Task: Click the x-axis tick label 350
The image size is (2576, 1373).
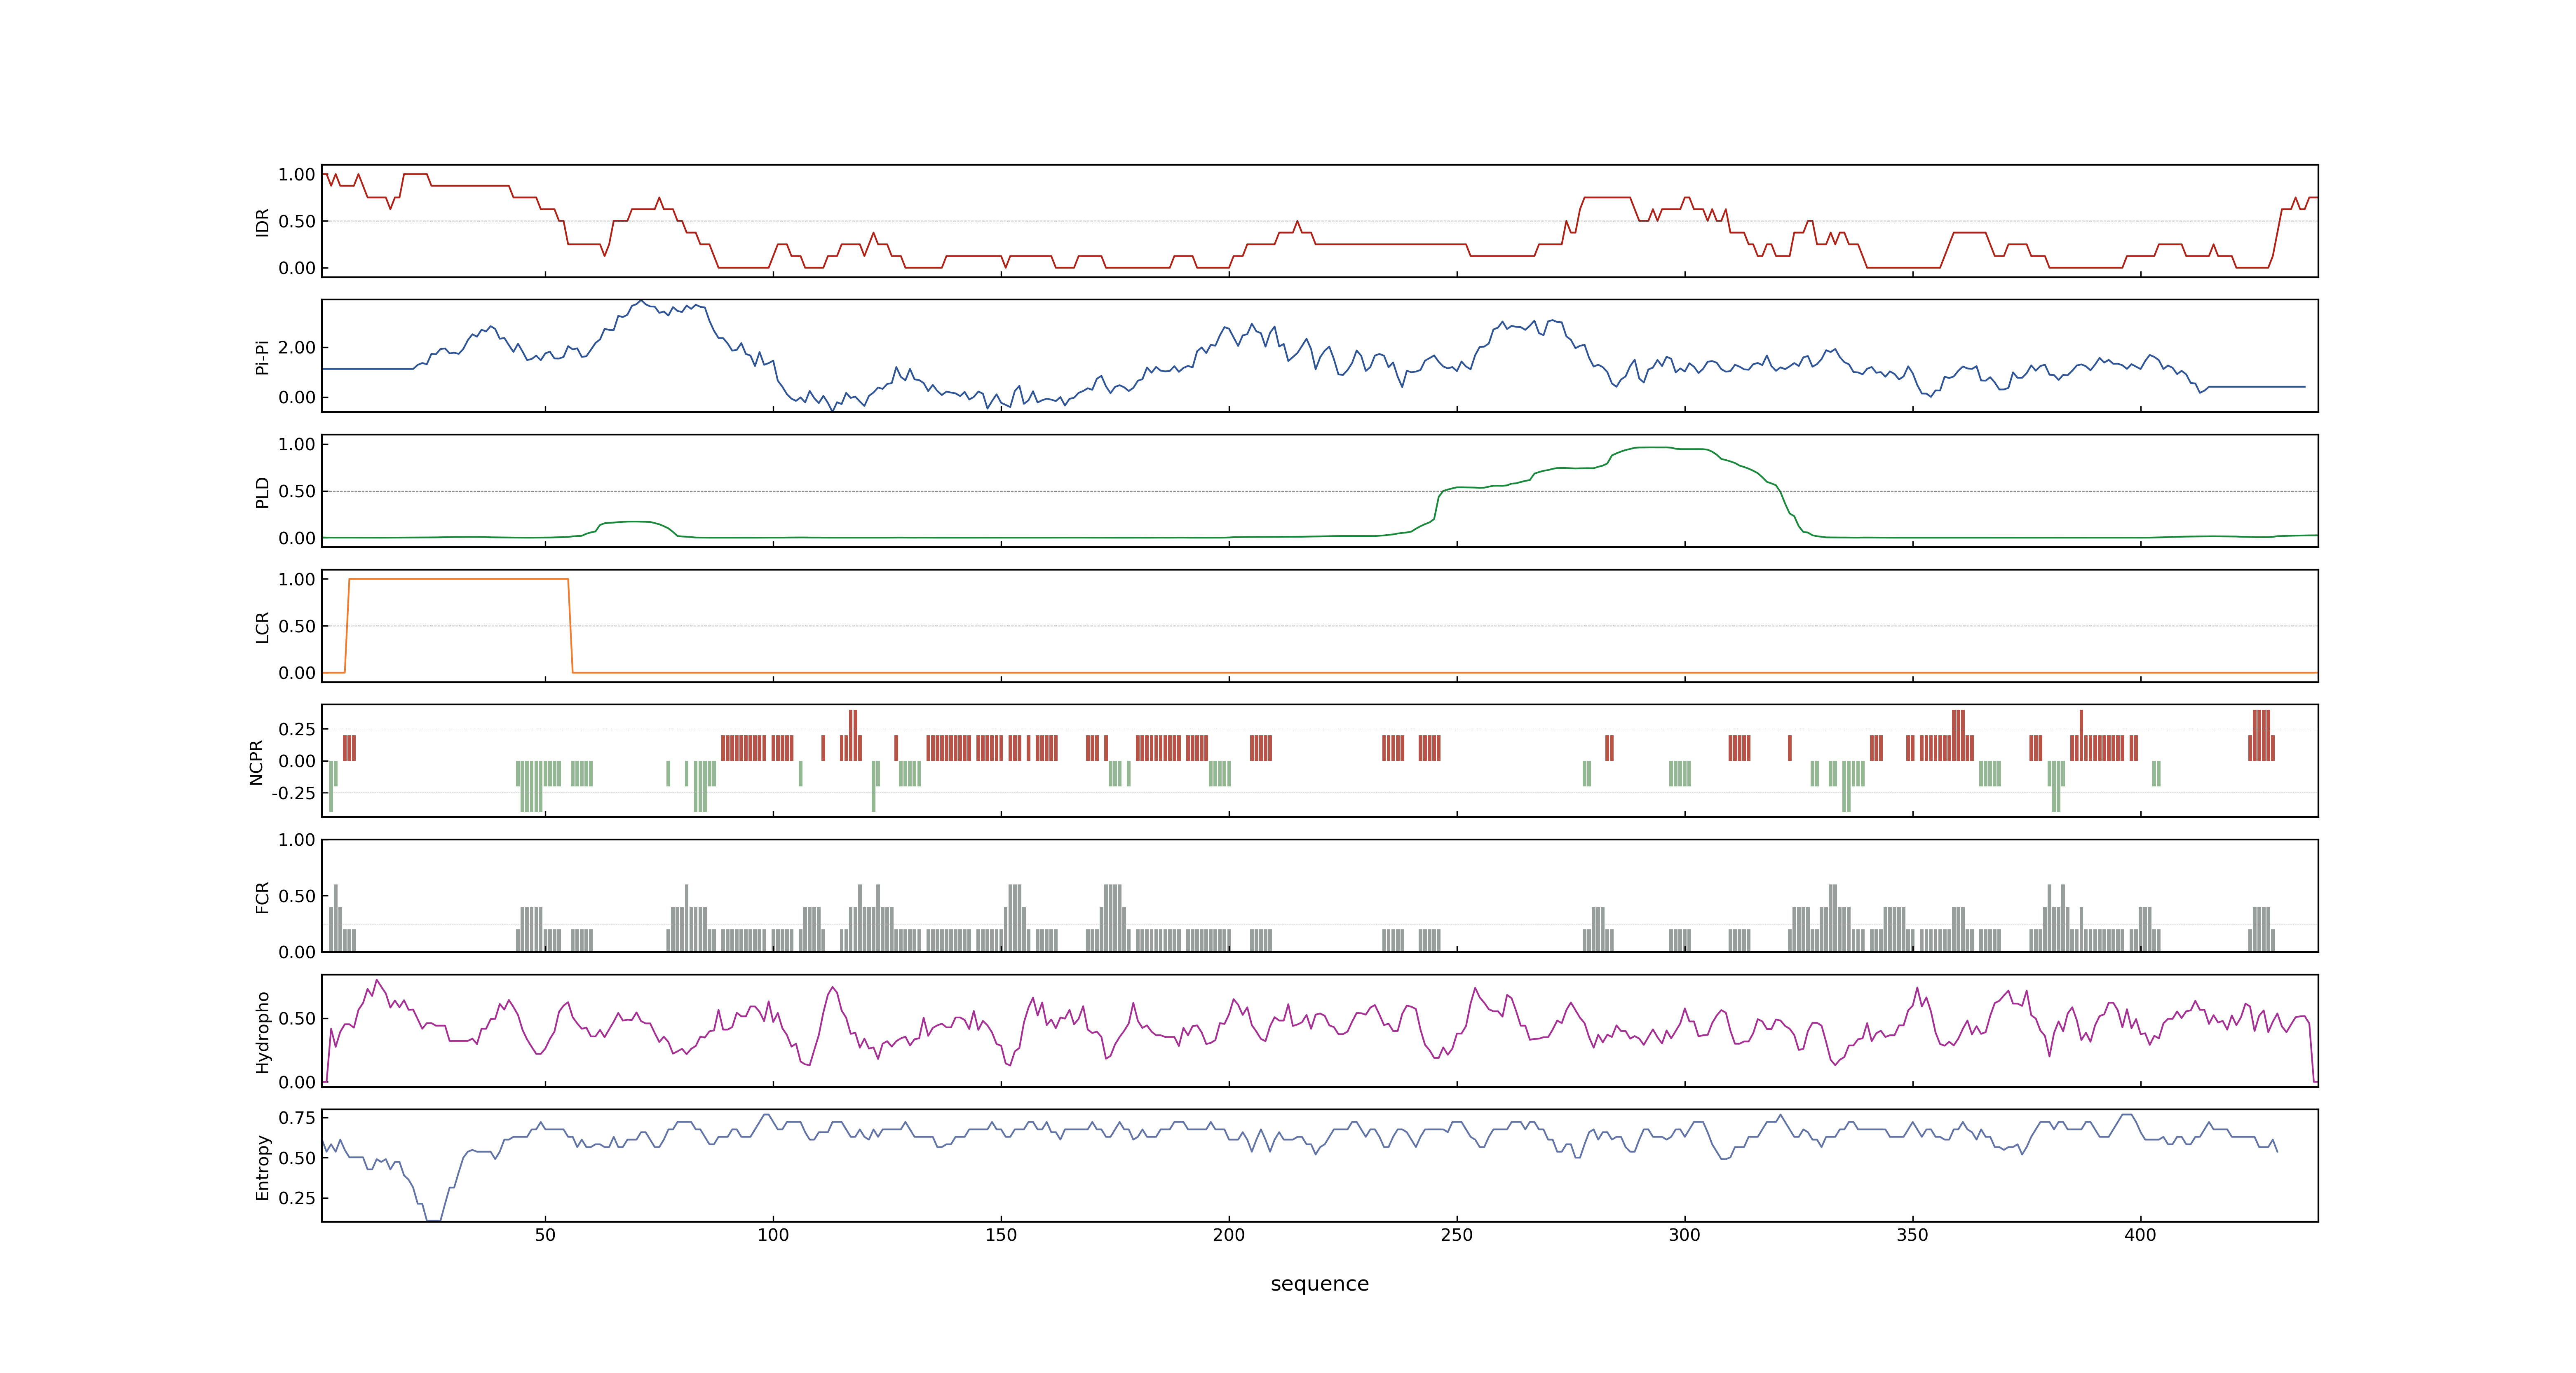Action: click(1913, 1235)
